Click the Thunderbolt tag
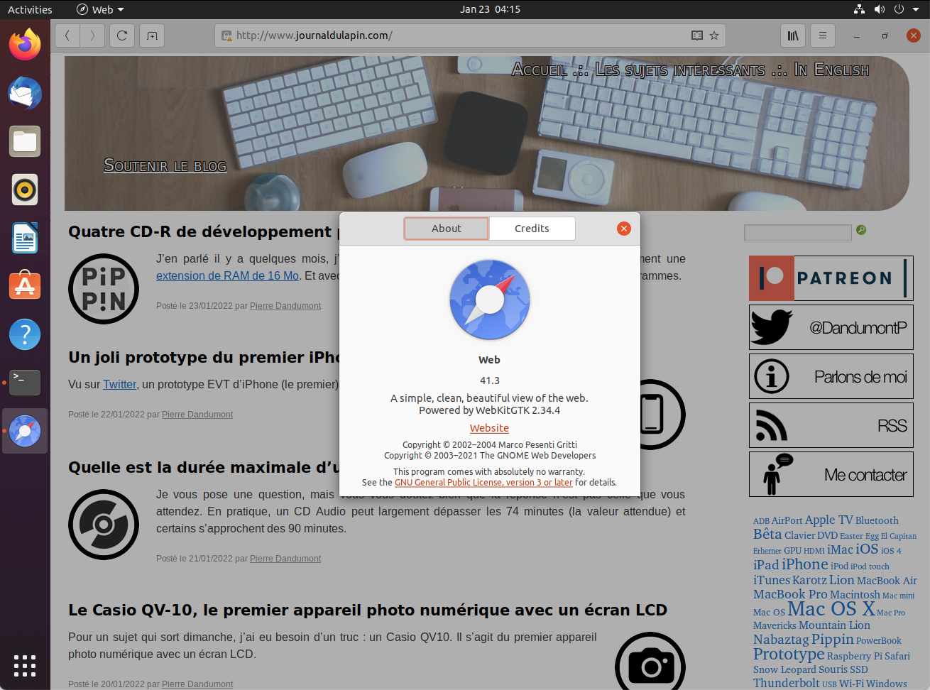Viewport: 930px width, 690px height. tap(787, 683)
